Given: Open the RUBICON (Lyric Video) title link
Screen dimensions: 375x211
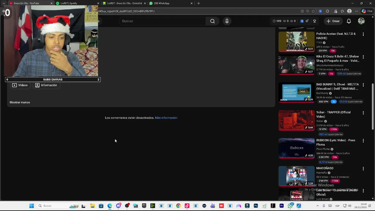Looking at the screenshot, I should 336,142.
